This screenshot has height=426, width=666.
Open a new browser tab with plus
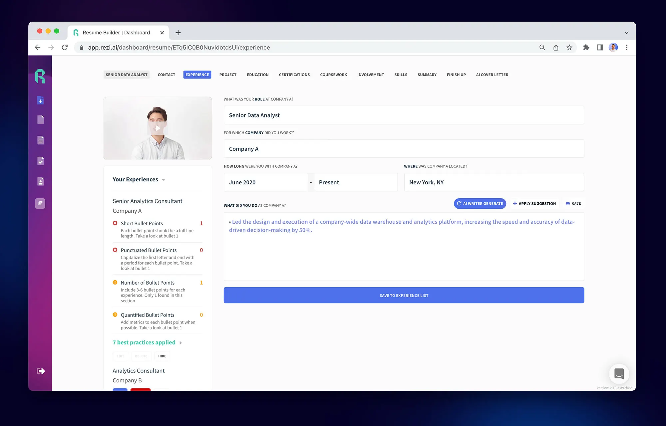[178, 33]
